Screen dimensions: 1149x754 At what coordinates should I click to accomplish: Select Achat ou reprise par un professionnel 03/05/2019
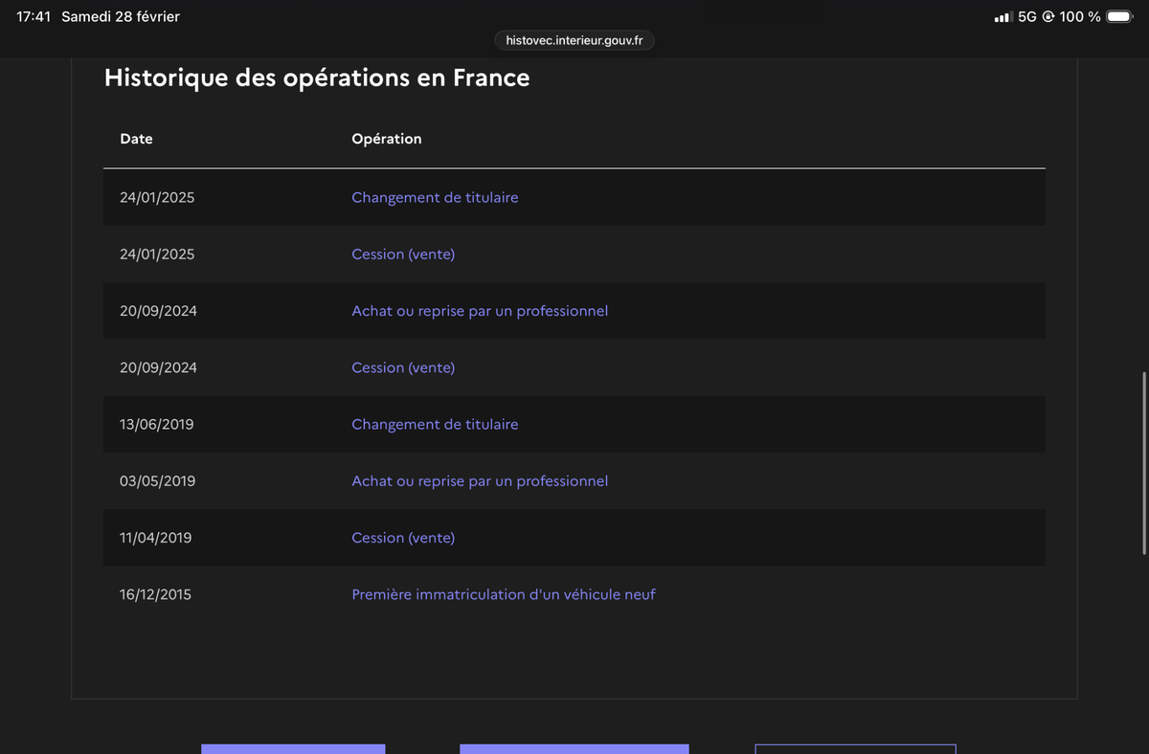[x=480, y=481]
